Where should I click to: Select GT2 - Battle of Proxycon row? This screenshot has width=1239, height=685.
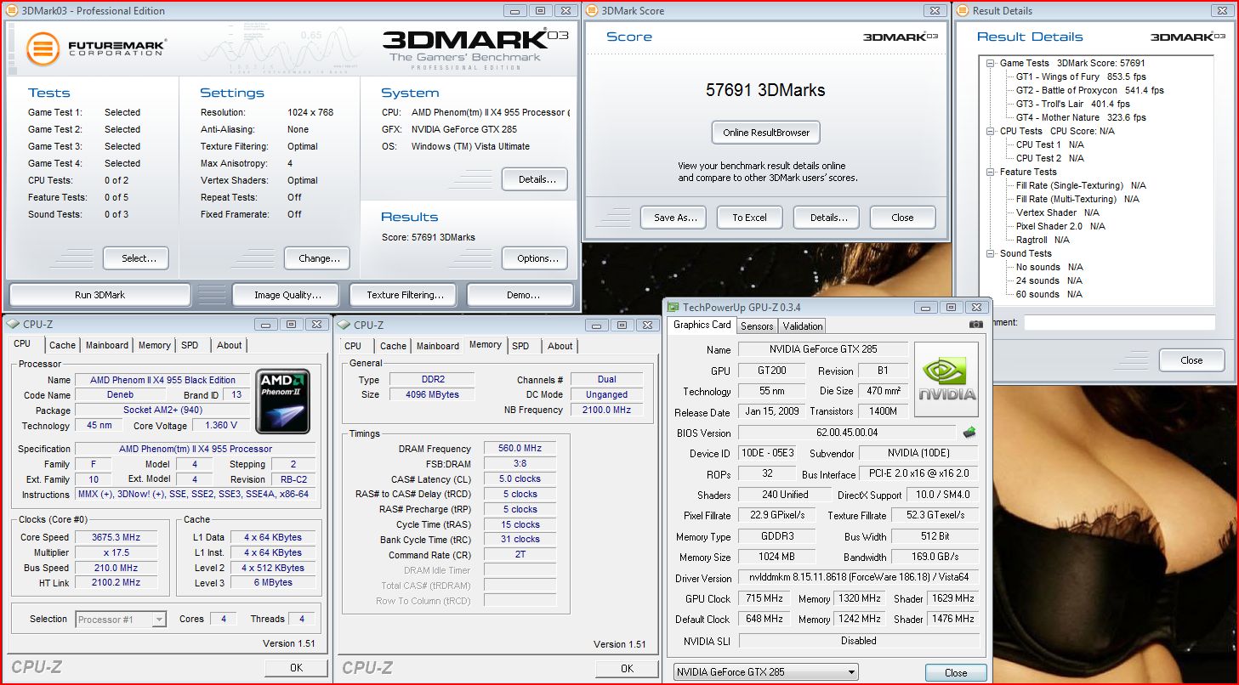point(1090,90)
